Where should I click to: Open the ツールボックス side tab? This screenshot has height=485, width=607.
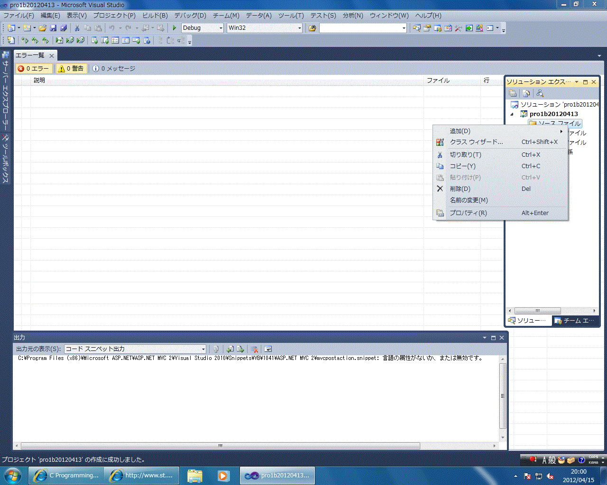click(x=6, y=159)
